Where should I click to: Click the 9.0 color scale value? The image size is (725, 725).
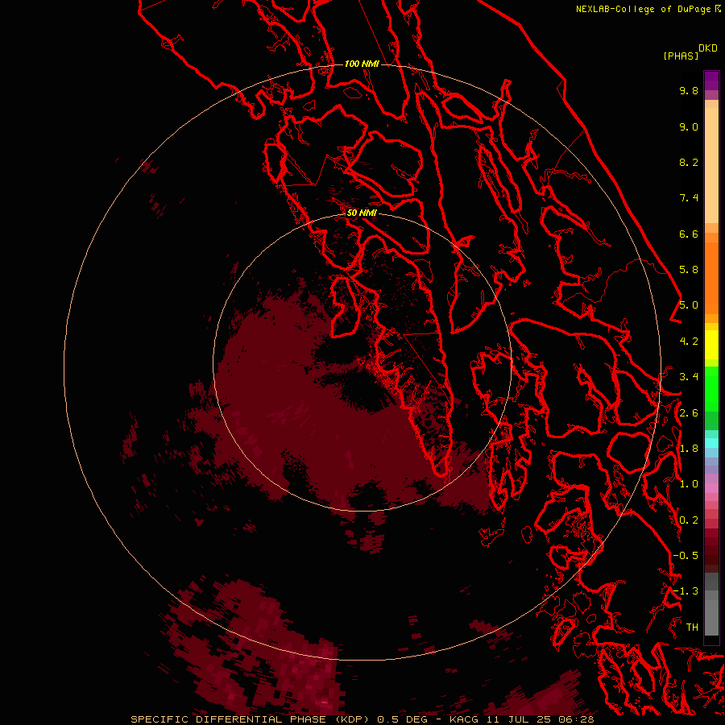689,126
